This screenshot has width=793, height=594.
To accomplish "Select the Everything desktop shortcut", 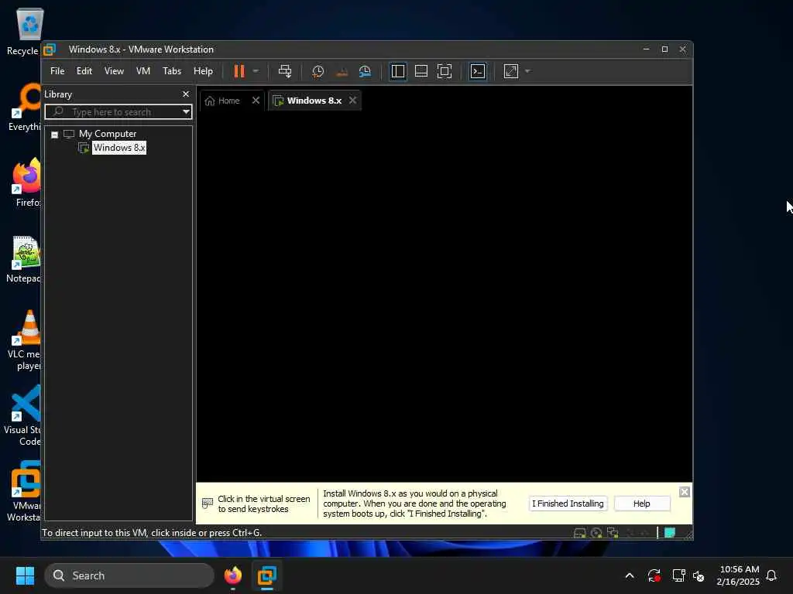I will [25, 107].
